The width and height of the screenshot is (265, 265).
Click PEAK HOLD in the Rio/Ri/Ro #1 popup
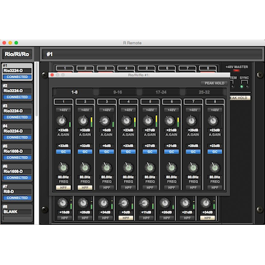point(214,83)
